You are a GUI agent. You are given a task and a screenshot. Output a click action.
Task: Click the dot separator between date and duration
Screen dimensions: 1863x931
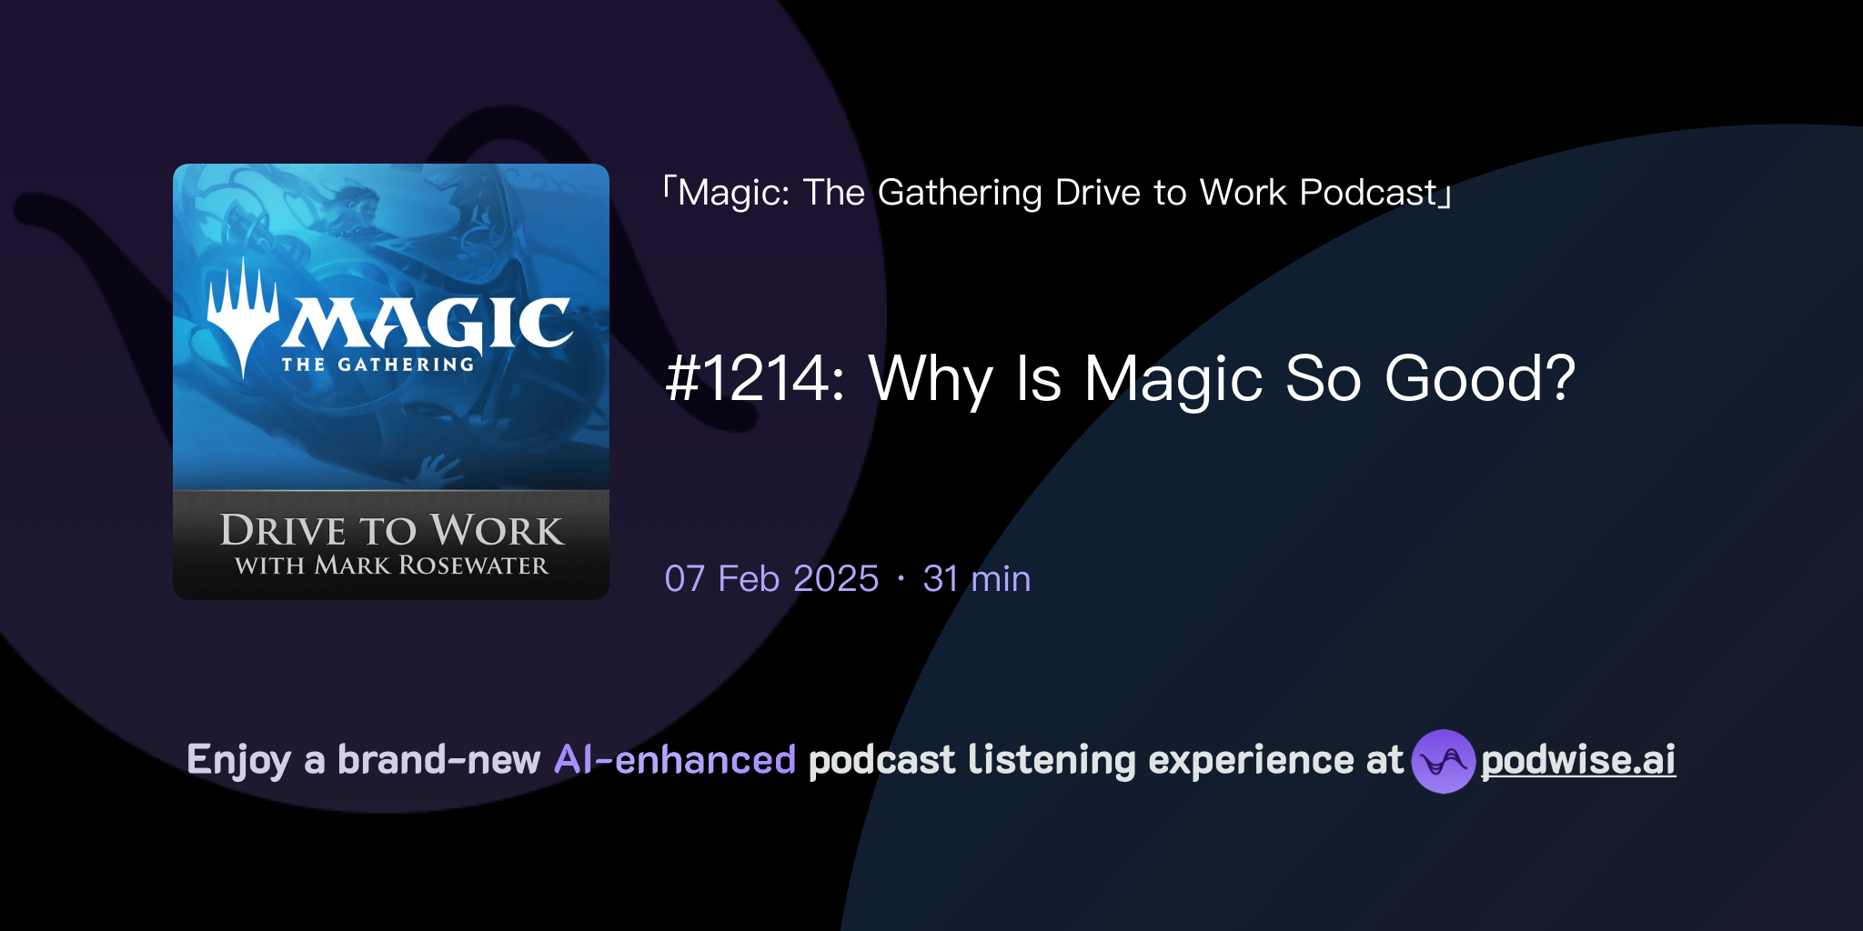900,578
